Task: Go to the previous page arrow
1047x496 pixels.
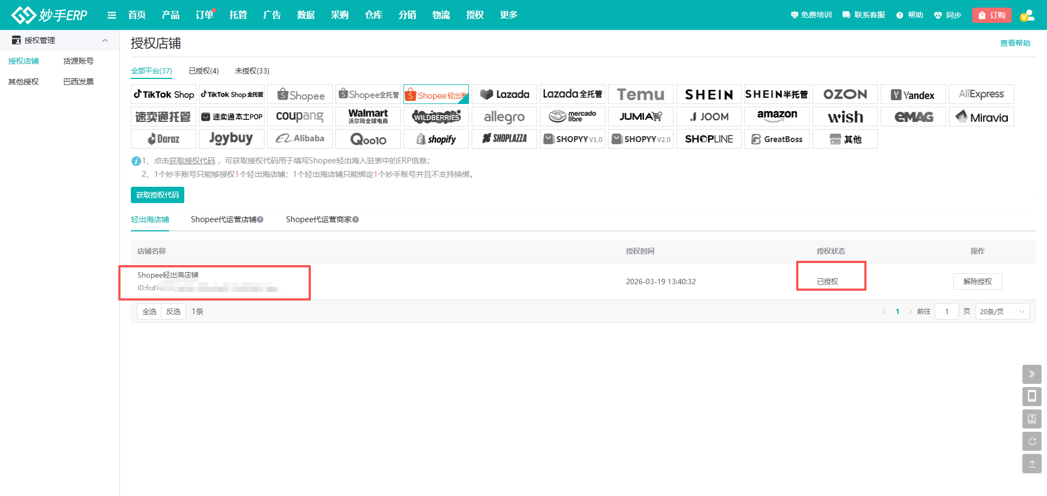Action: click(884, 311)
